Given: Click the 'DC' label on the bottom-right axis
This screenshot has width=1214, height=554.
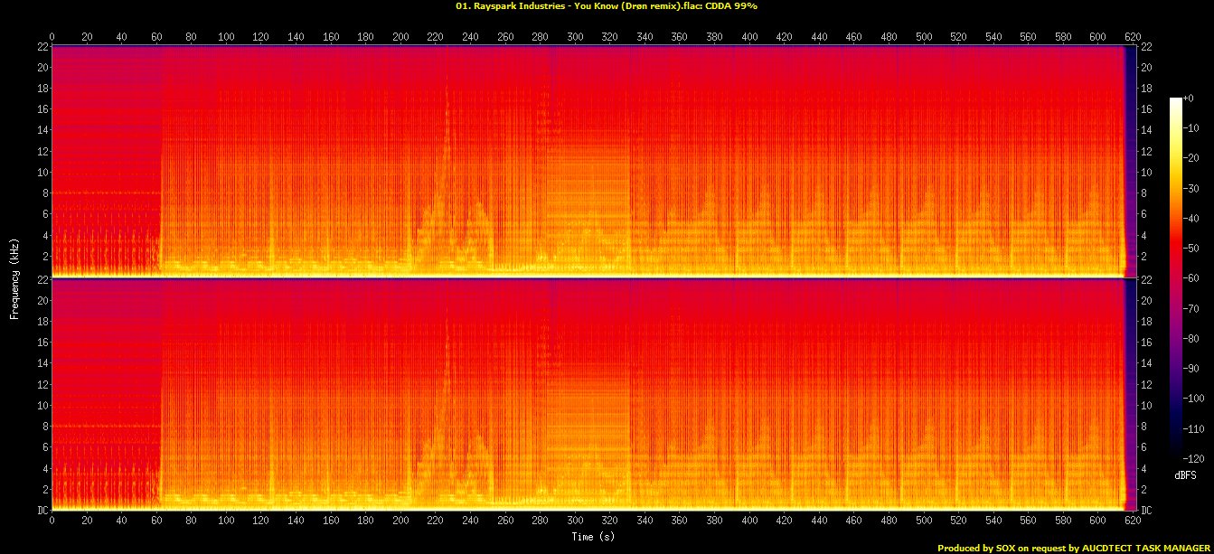Looking at the screenshot, I should (1147, 511).
